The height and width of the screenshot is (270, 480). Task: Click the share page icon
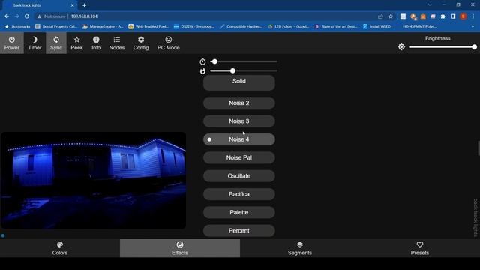(380, 16)
